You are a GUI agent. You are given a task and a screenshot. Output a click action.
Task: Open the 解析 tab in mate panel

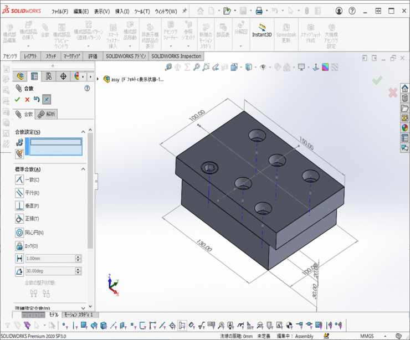47,114
